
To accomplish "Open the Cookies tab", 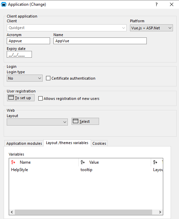I will point(99,143).
